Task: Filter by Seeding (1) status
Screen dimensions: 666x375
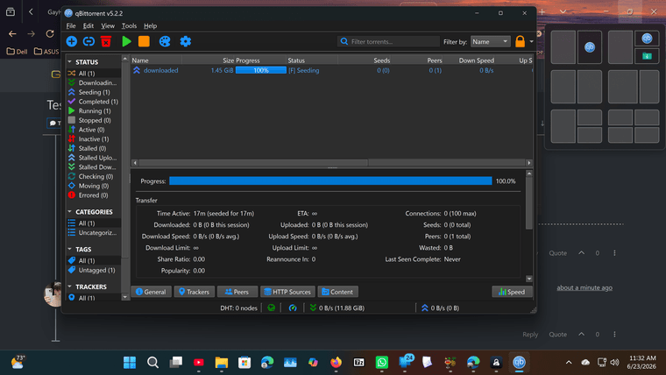Action: click(x=94, y=92)
